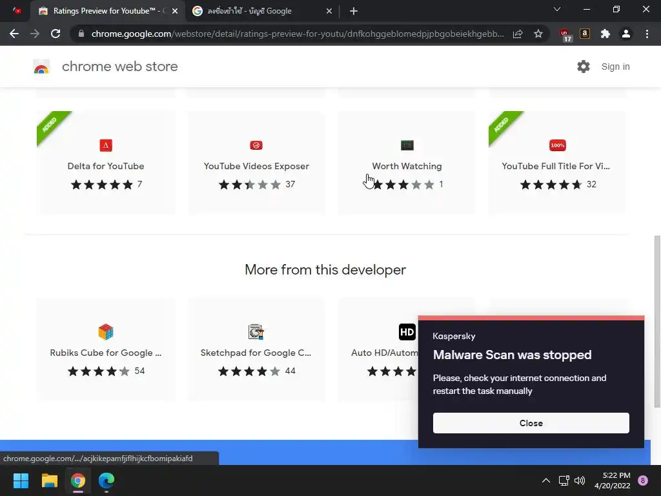This screenshot has width=661, height=496.
Task: Open Sketchpad for Google C... title
Action: tap(256, 353)
